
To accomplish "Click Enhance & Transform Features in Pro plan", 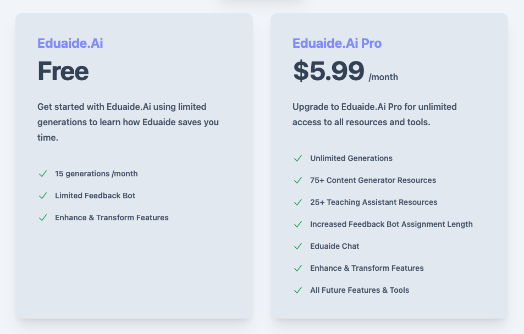I will (367, 268).
